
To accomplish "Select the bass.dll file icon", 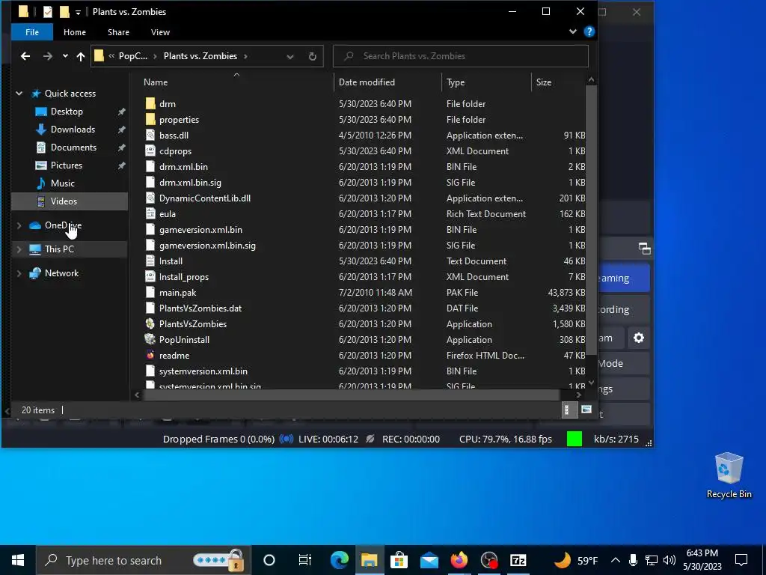I will click(x=150, y=135).
